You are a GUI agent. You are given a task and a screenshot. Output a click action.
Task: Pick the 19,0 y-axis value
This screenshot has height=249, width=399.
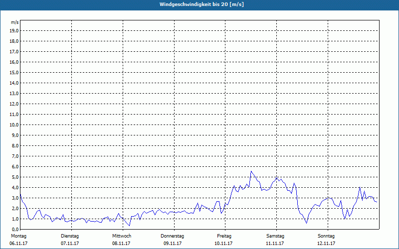tap(14, 31)
